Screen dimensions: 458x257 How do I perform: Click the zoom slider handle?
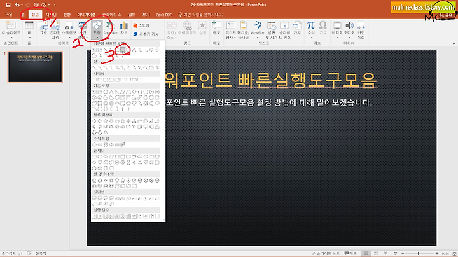pos(419,253)
